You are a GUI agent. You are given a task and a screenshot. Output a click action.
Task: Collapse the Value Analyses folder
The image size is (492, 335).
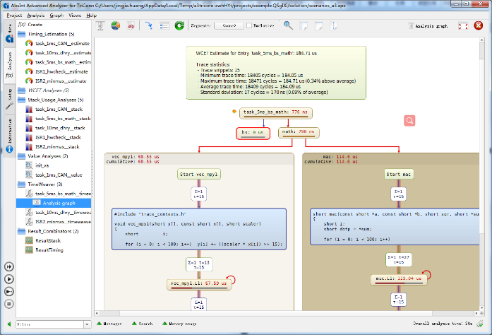(21, 156)
